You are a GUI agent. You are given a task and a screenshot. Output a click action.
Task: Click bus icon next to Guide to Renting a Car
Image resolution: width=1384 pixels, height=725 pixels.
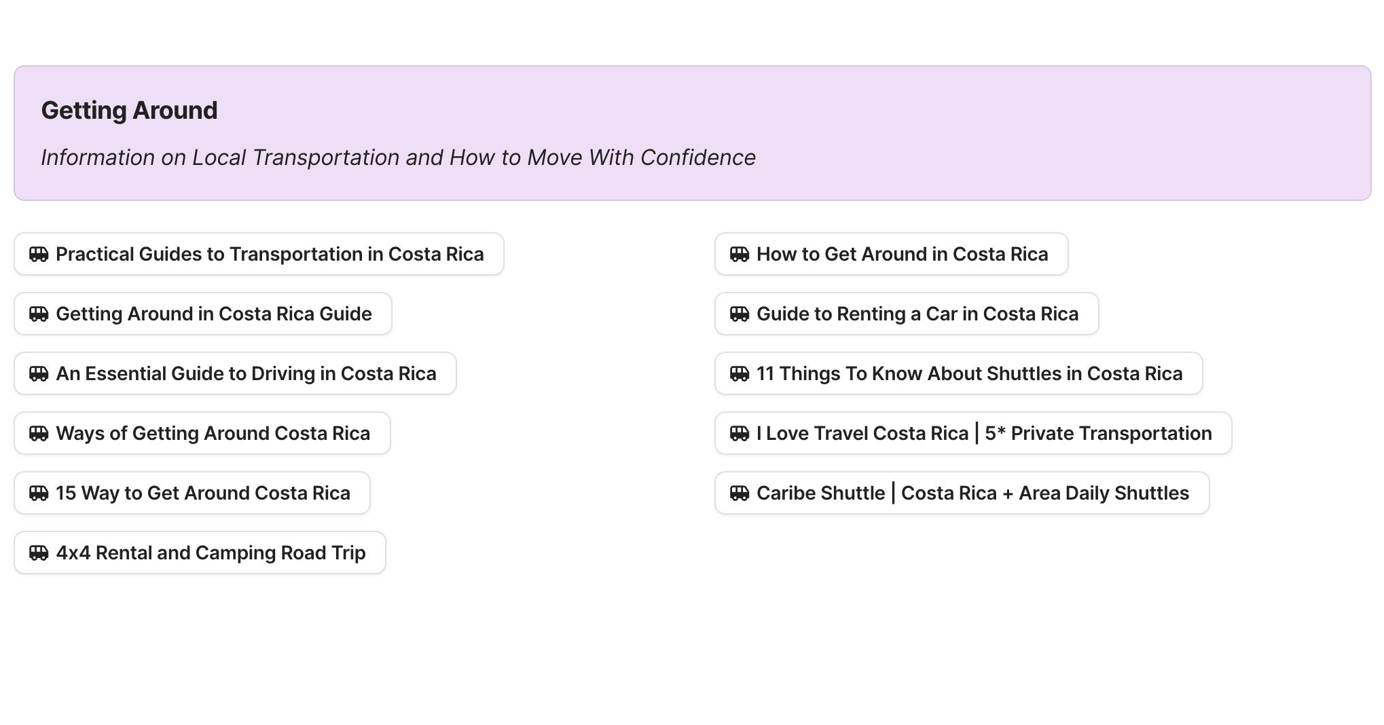point(740,314)
